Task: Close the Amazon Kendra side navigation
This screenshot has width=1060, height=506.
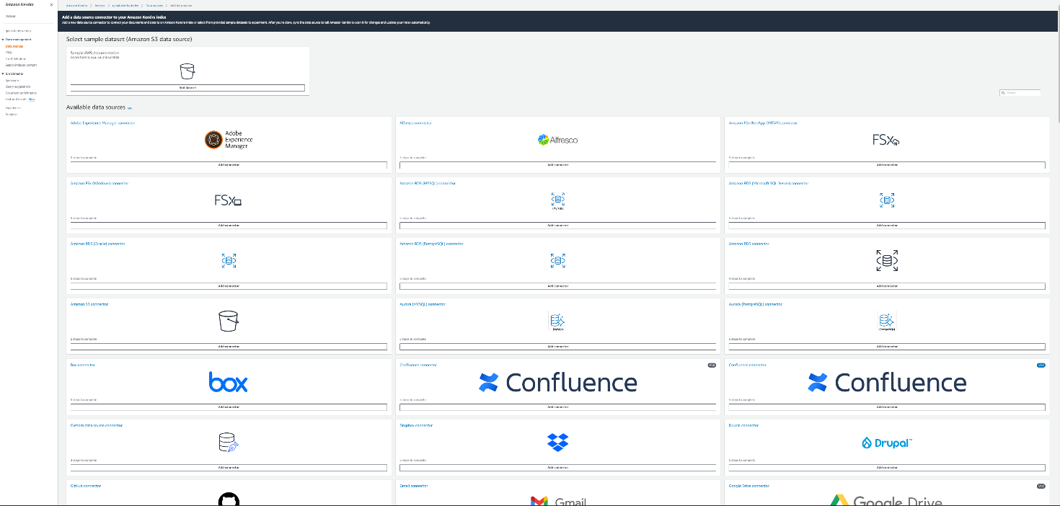Action: [51, 4]
